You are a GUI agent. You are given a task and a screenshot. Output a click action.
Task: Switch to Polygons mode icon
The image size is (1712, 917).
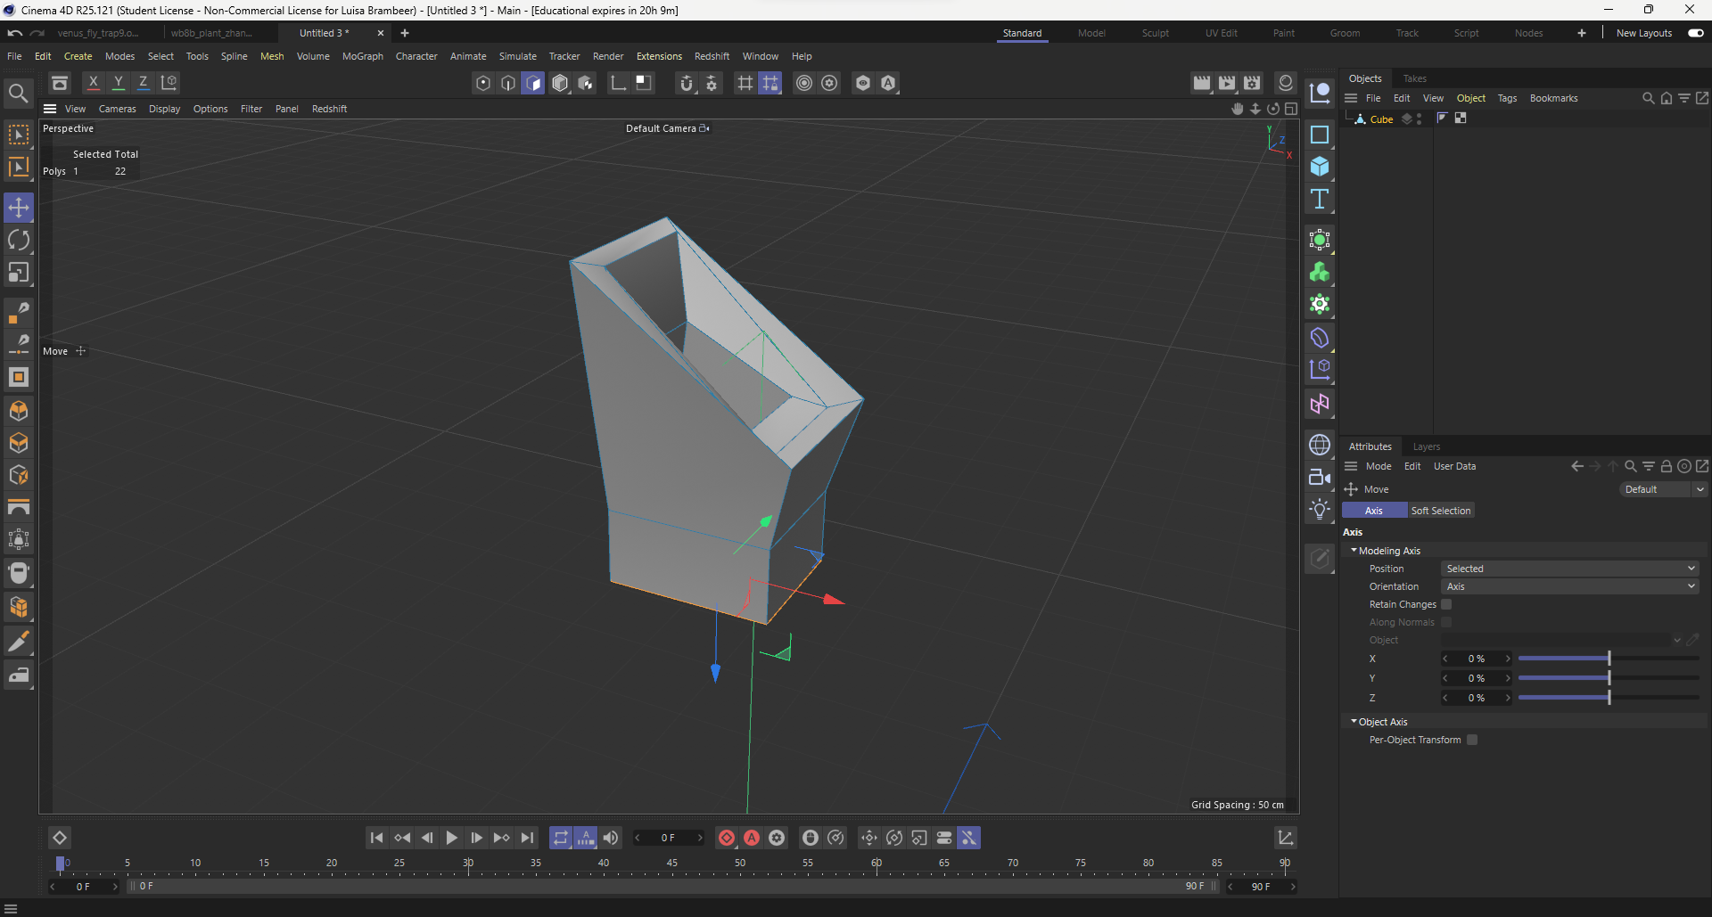pos(533,83)
